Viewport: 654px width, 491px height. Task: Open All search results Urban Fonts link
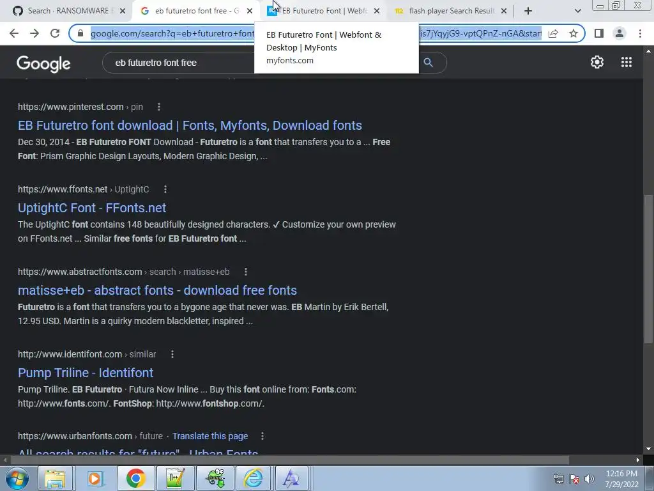(x=138, y=452)
